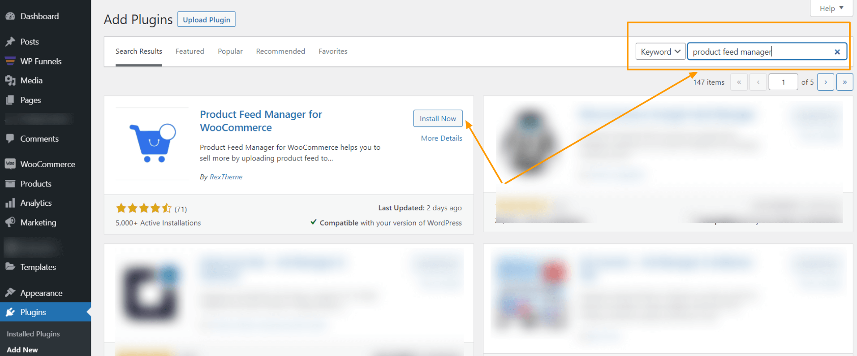Go to next results page
This screenshot has height=356, width=857.
coord(826,82)
